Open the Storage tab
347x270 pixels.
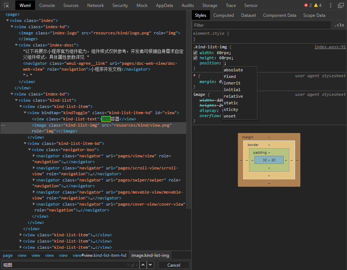click(210, 5)
